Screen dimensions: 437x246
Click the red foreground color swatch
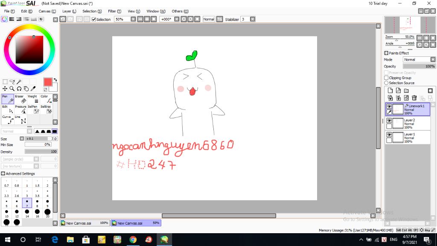point(48,82)
